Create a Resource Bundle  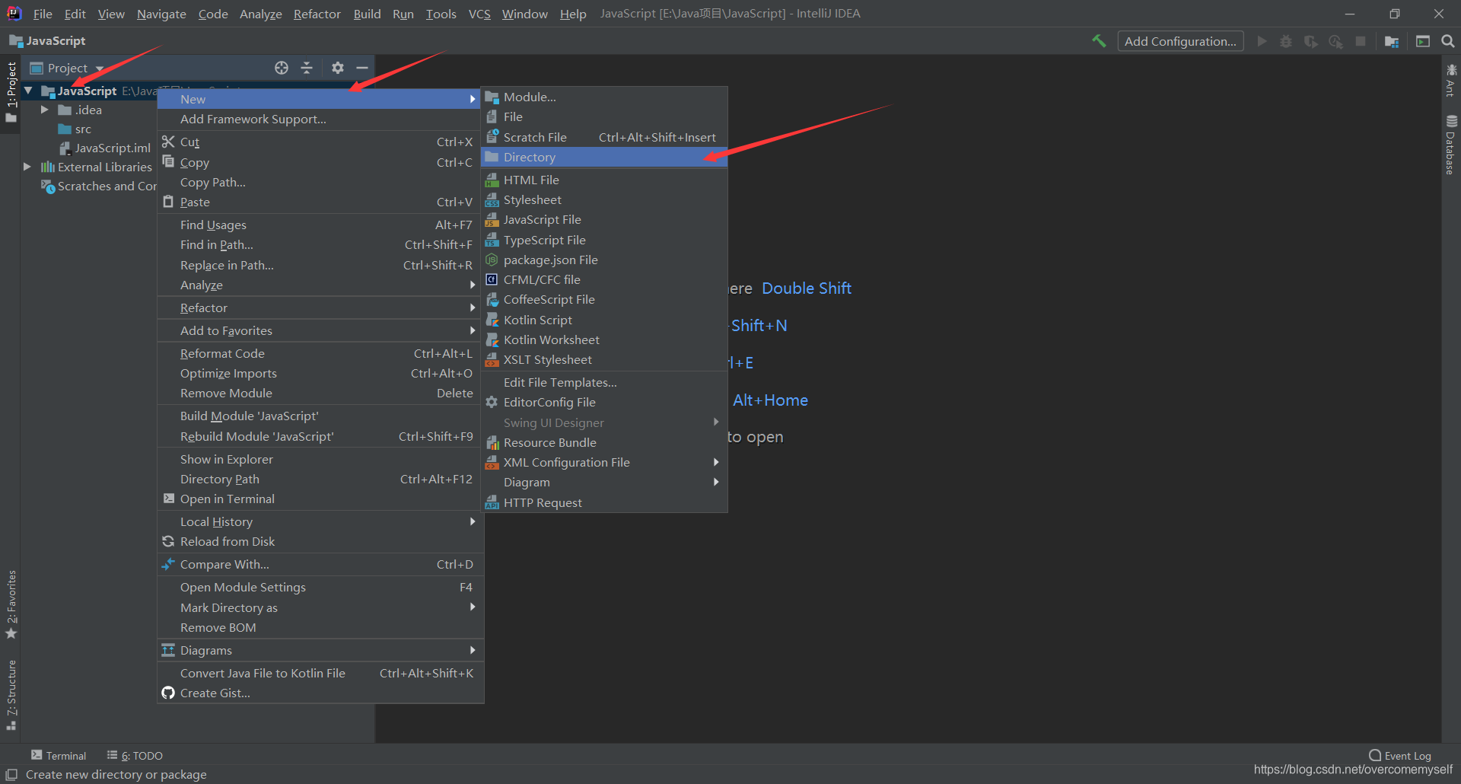pyautogui.click(x=604, y=442)
